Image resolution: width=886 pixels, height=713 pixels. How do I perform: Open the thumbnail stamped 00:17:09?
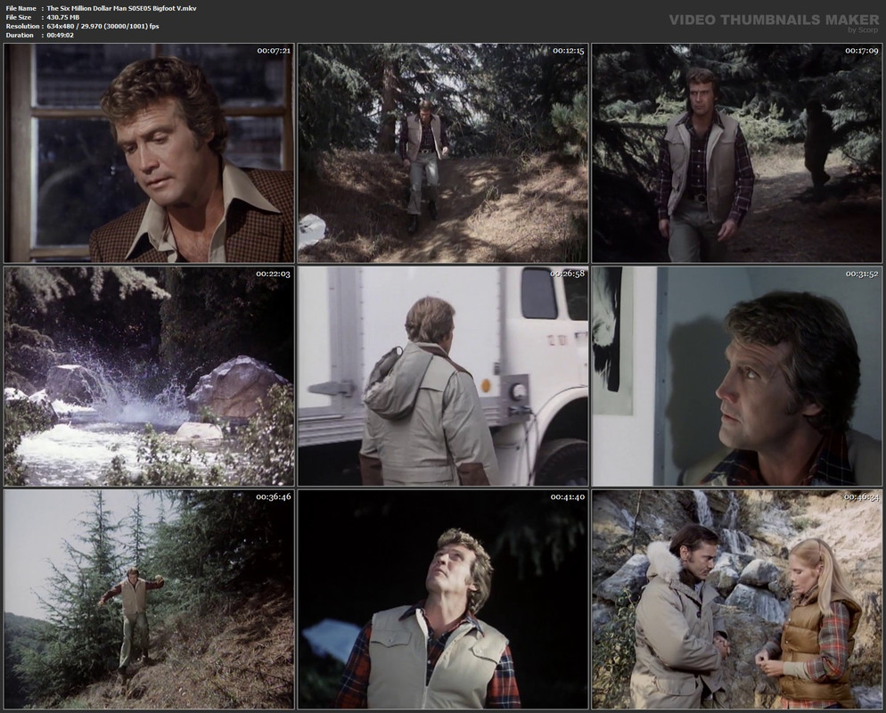tap(737, 153)
